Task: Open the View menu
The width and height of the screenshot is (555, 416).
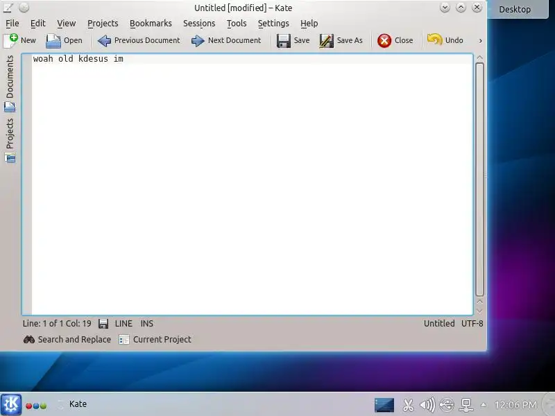Action: coord(67,24)
